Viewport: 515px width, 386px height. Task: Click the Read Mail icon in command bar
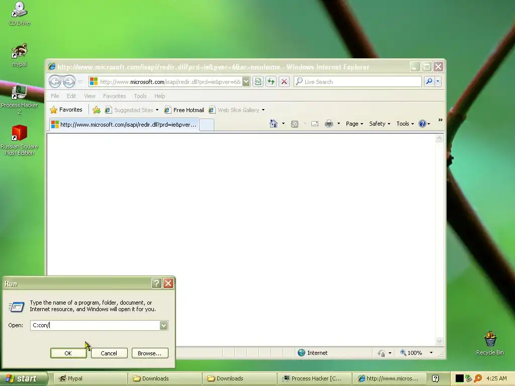coord(315,124)
